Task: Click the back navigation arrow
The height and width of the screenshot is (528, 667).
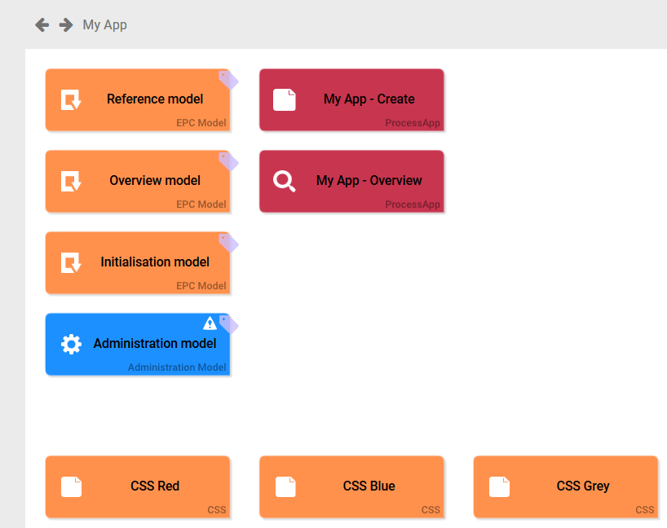Action: click(x=42, y=25)
